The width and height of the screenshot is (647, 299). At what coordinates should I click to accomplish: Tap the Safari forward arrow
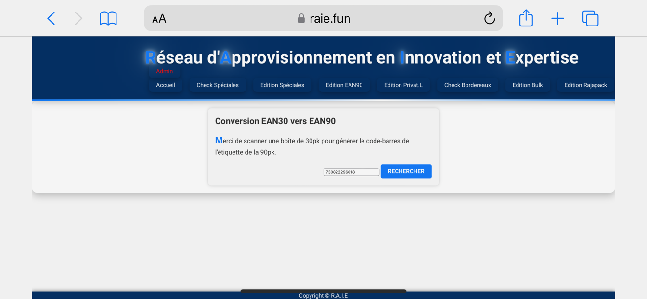pyautogui.click(x=78, y=18)
